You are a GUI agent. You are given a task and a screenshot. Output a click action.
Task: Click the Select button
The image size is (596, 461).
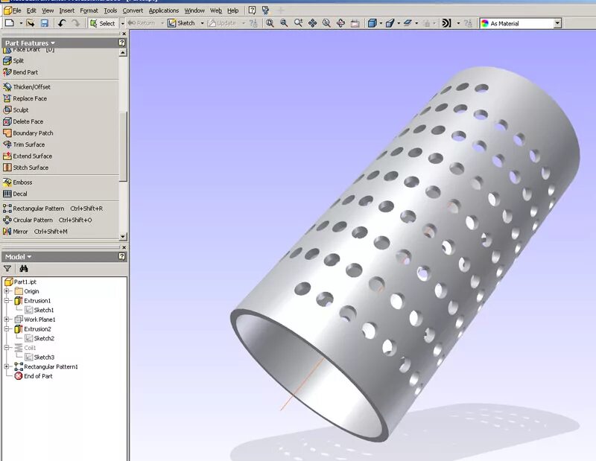(103, 23)
